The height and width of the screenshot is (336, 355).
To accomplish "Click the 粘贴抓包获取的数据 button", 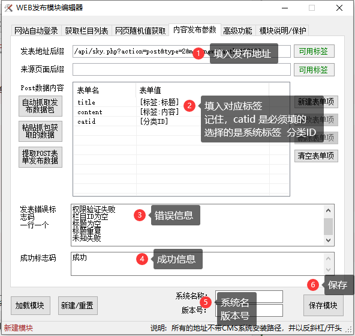I will [x=40, y=132].
